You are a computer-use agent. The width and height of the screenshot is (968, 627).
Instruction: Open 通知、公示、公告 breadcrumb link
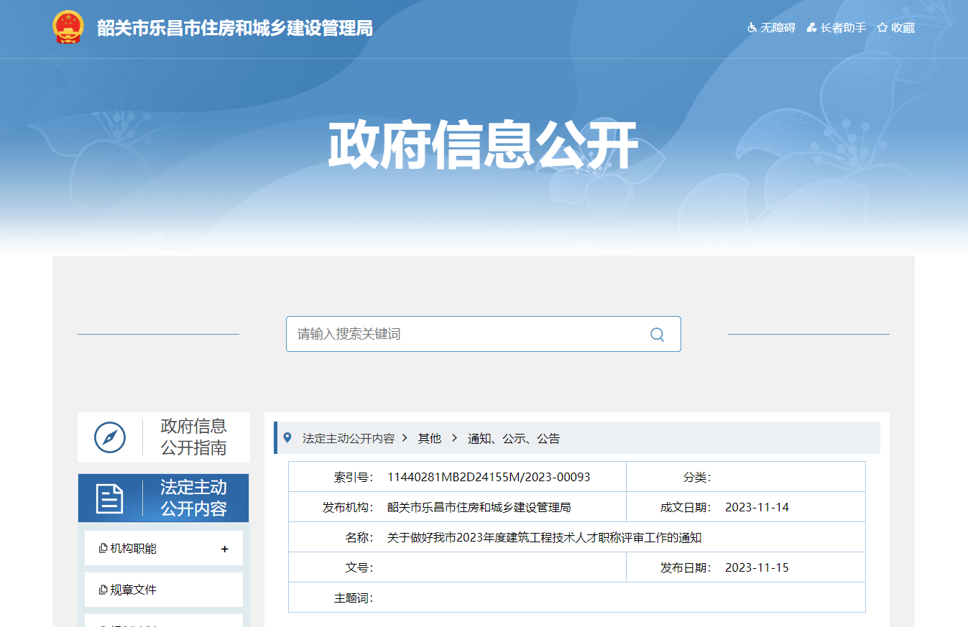click(x=514, y=438)
